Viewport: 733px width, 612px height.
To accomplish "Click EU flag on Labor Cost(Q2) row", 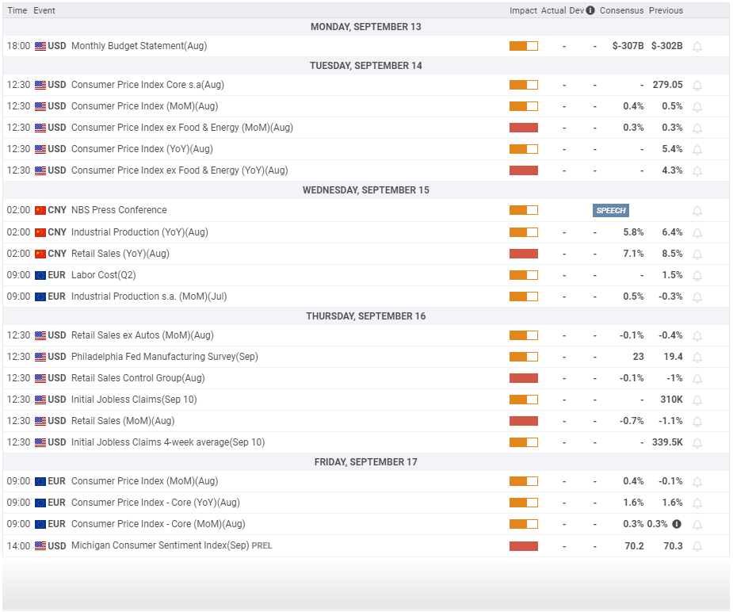I will tap(40, 275).
